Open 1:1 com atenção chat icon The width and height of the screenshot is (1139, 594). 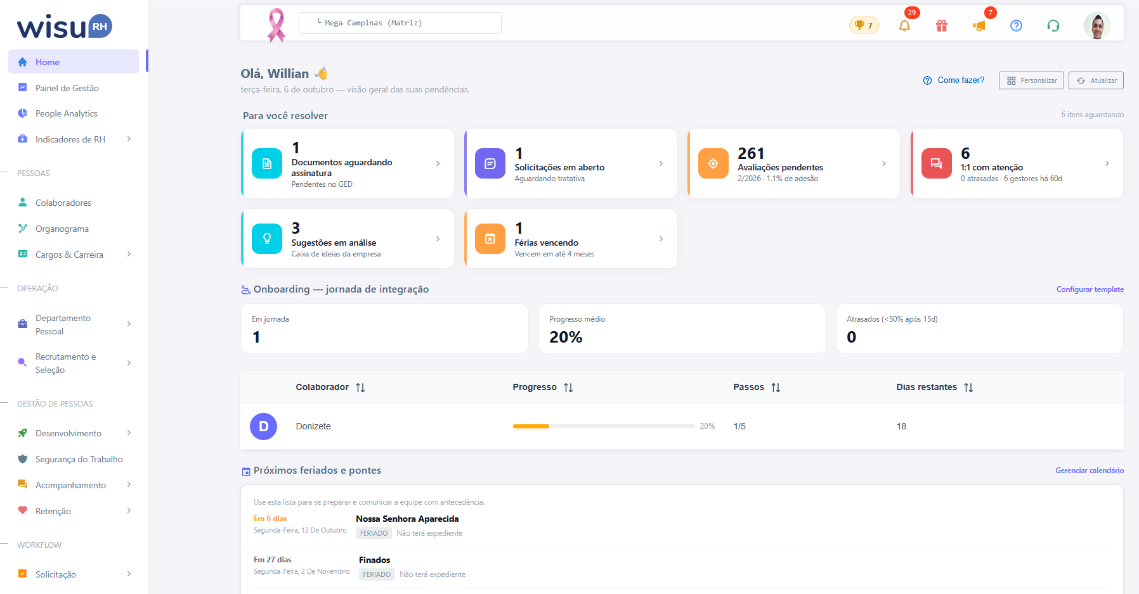(x=937, y=163)
